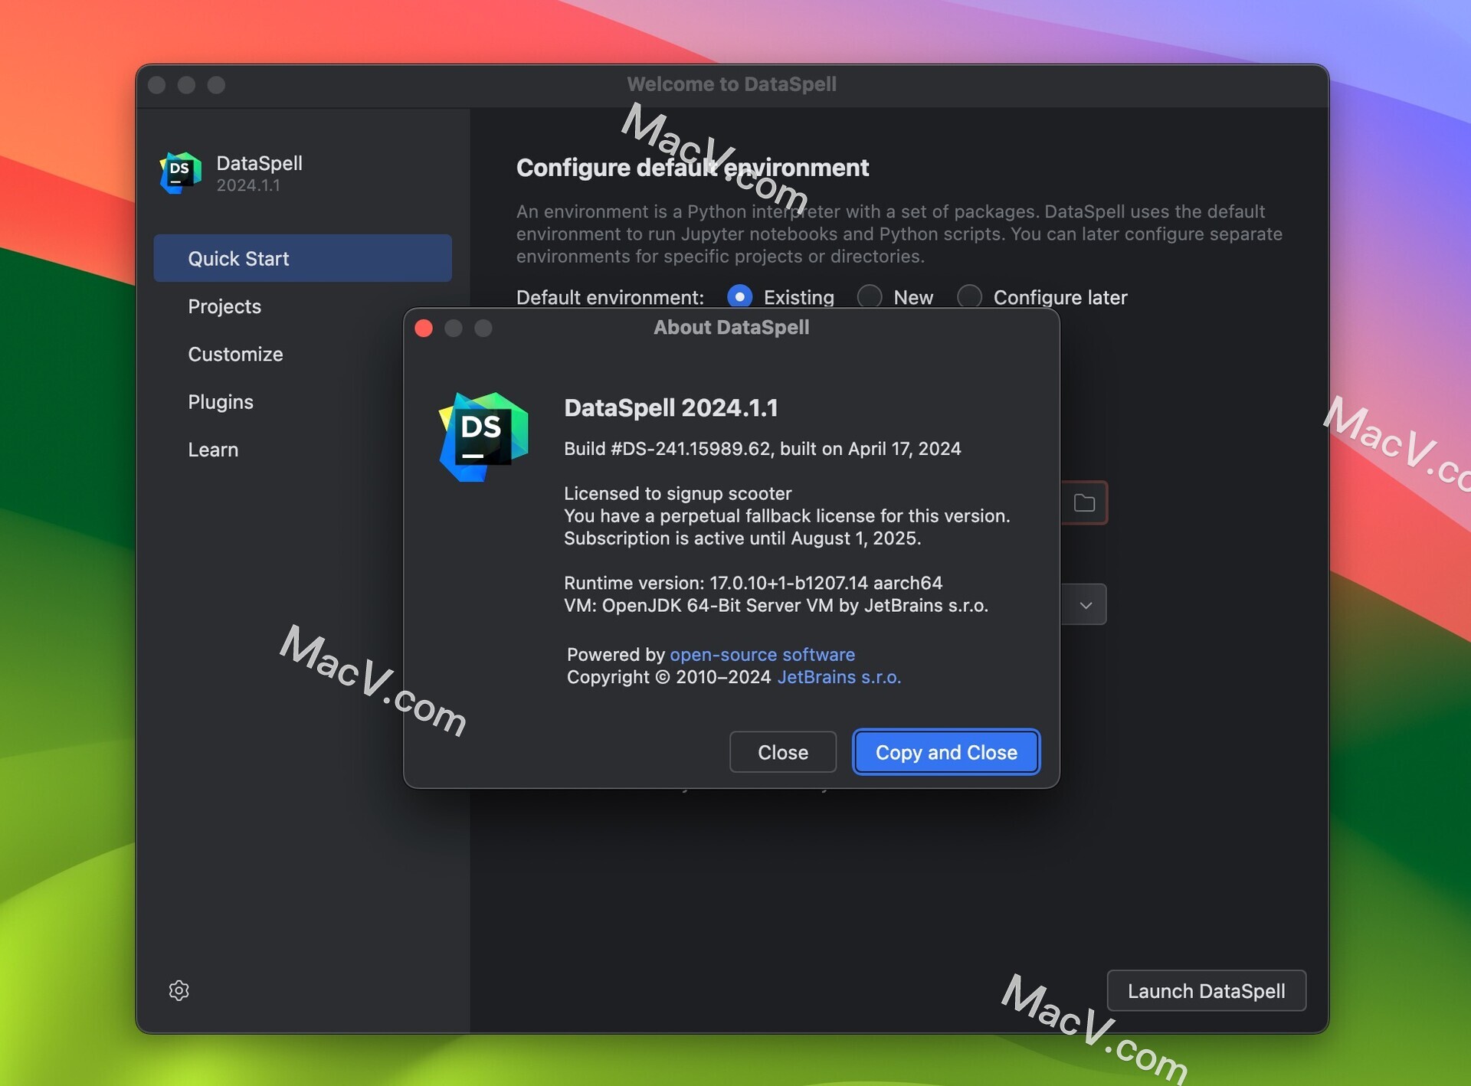Click the folder browse icon
This screenshot has height=1086, width=1471.
(1086, 502)
